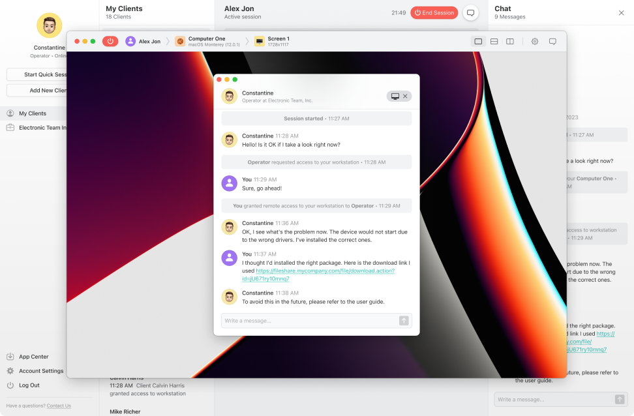
Task: Click screen sharing pill in Constantine chat
Action: (x=399, y=96)
